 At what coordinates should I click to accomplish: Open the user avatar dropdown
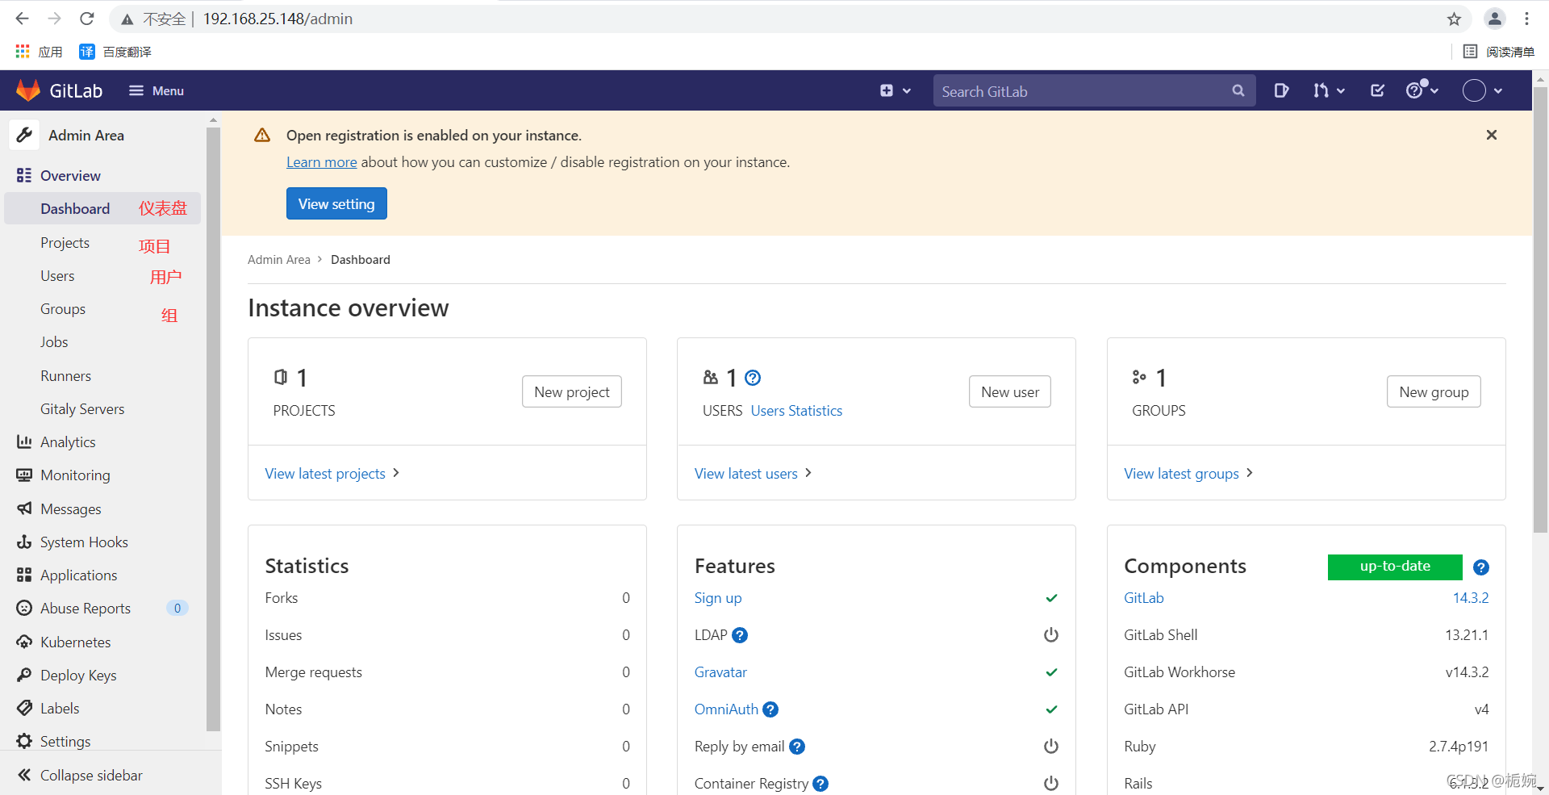pyautogui.click(x=1483, y=90)
